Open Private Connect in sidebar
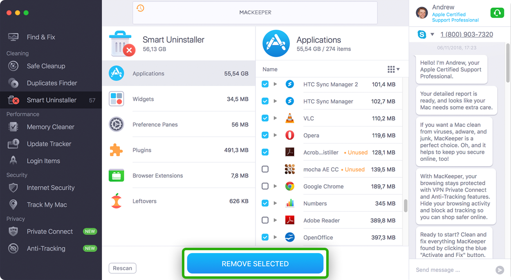Viewport: 511px width, 280px height. coord(51,231)
